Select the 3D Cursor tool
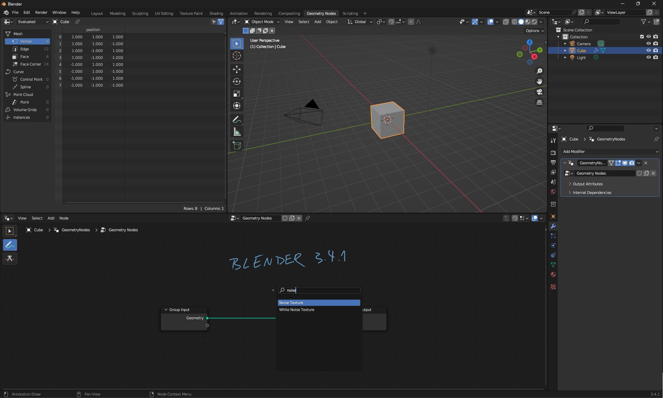 click(x=237, y=56)
